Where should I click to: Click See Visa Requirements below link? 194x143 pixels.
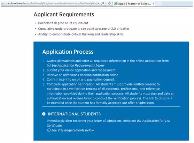(x=73, y=130)
